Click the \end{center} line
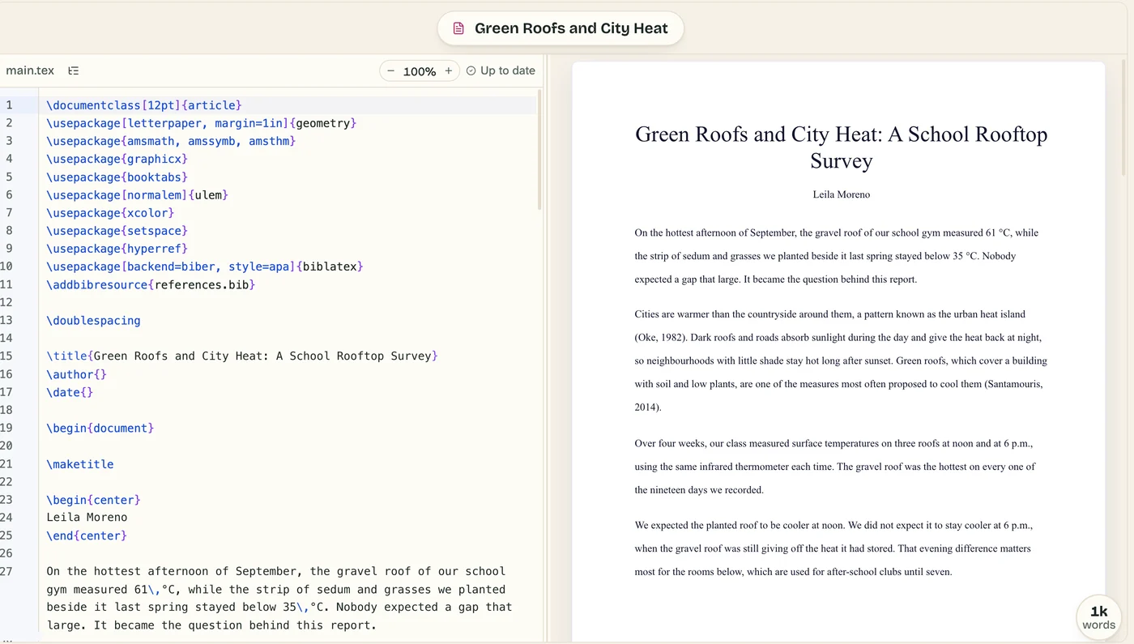This screenshot has width=1134, height=644. coord(87,535)
